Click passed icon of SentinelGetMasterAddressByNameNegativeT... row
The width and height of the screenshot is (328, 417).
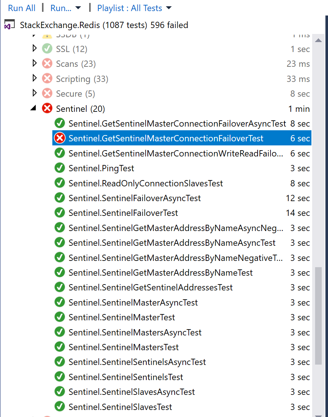[x=59, y=257]
